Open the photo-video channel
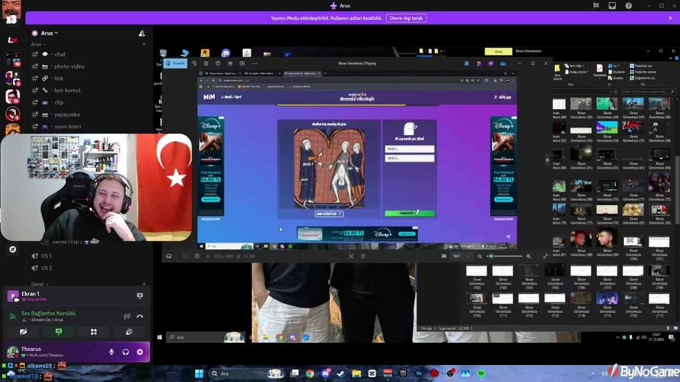680x382 pixels. tap(89, 66)
